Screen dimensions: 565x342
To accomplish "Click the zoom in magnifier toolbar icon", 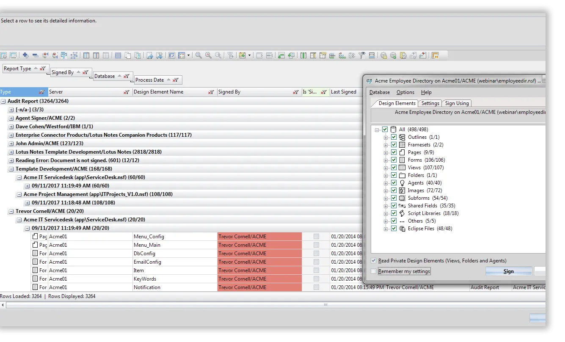I will 198,55.
